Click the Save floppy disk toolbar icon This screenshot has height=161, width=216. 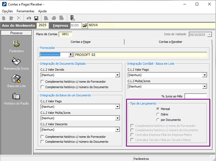coord(36,18)
